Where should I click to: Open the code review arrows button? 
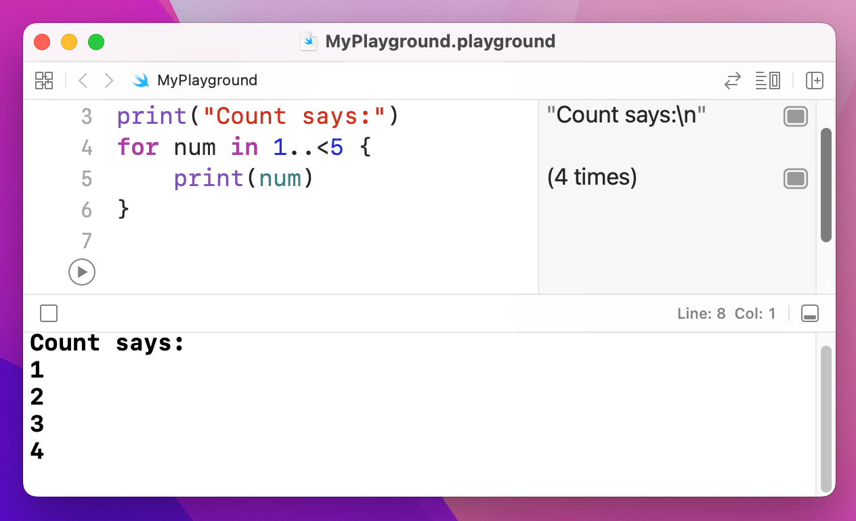pos(732,81)
